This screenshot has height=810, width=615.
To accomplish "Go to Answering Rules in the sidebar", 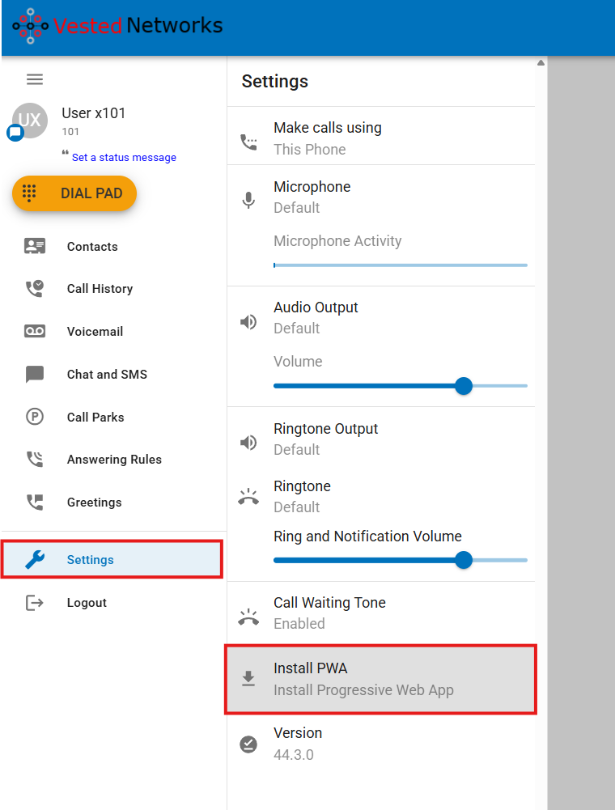I will tap(114, 460).
